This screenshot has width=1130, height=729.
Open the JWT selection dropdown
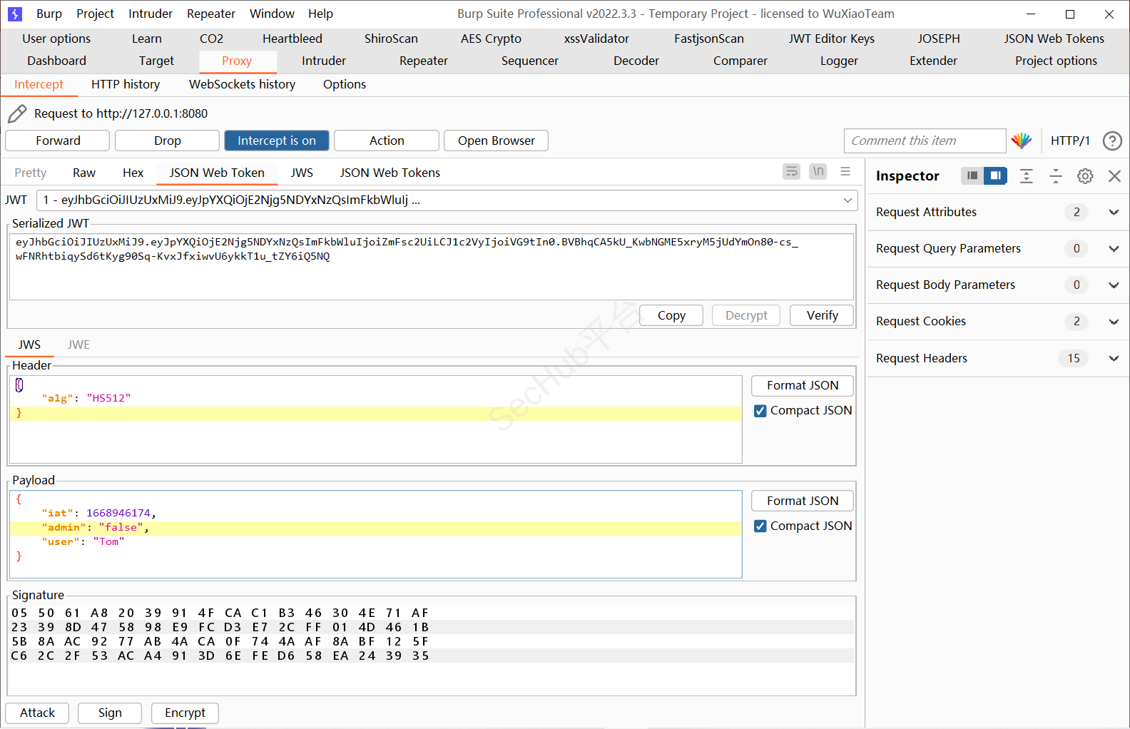tap(847, 200)
